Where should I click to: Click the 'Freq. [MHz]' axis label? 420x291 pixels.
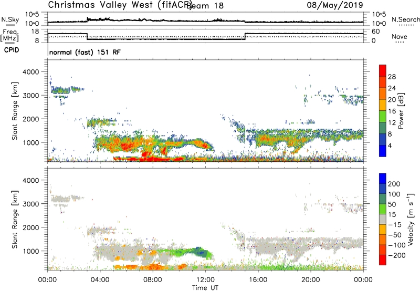click(9, 35)
